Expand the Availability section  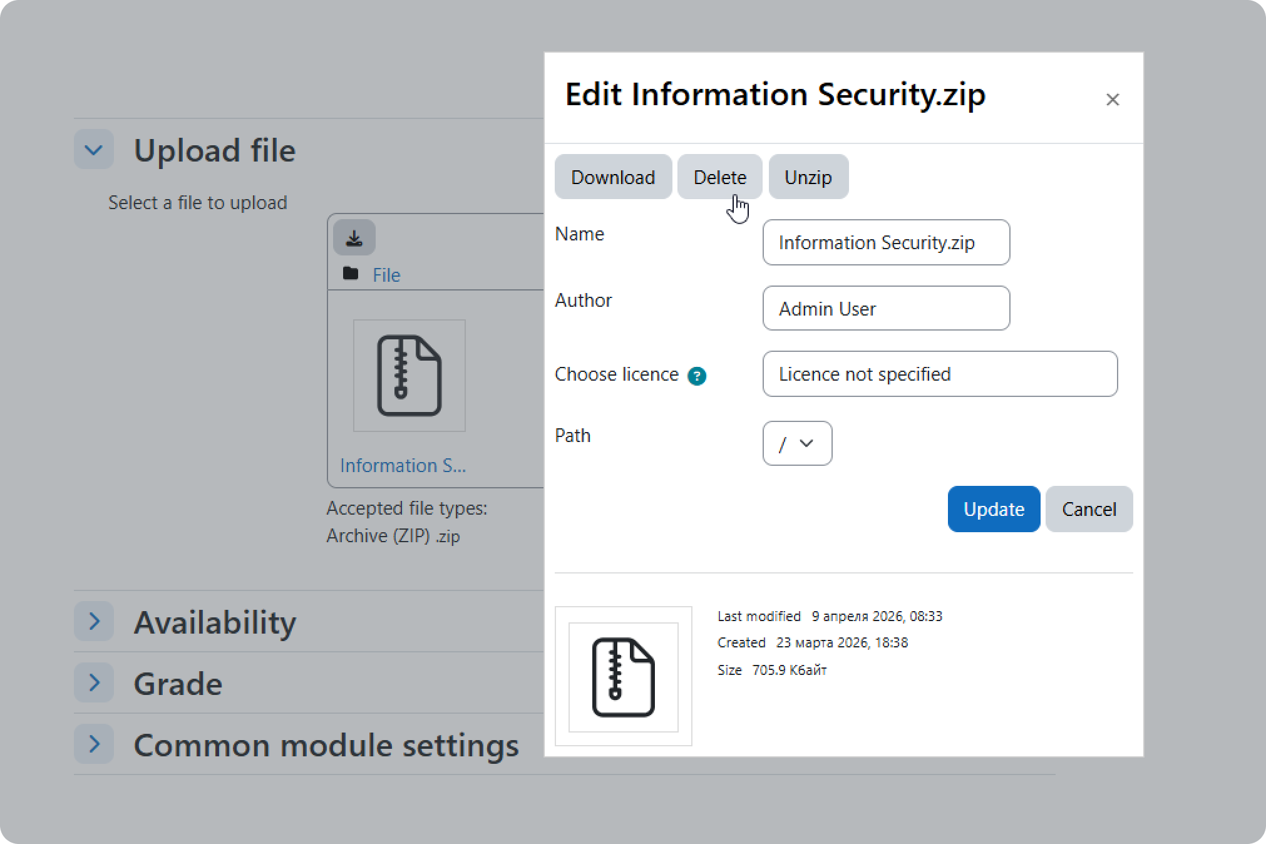pos(94,621)
